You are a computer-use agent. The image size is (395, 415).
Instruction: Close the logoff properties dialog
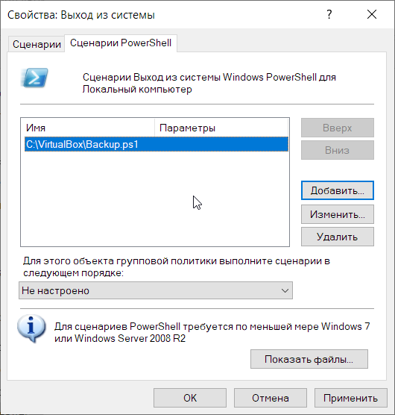[x=372, y=15]
